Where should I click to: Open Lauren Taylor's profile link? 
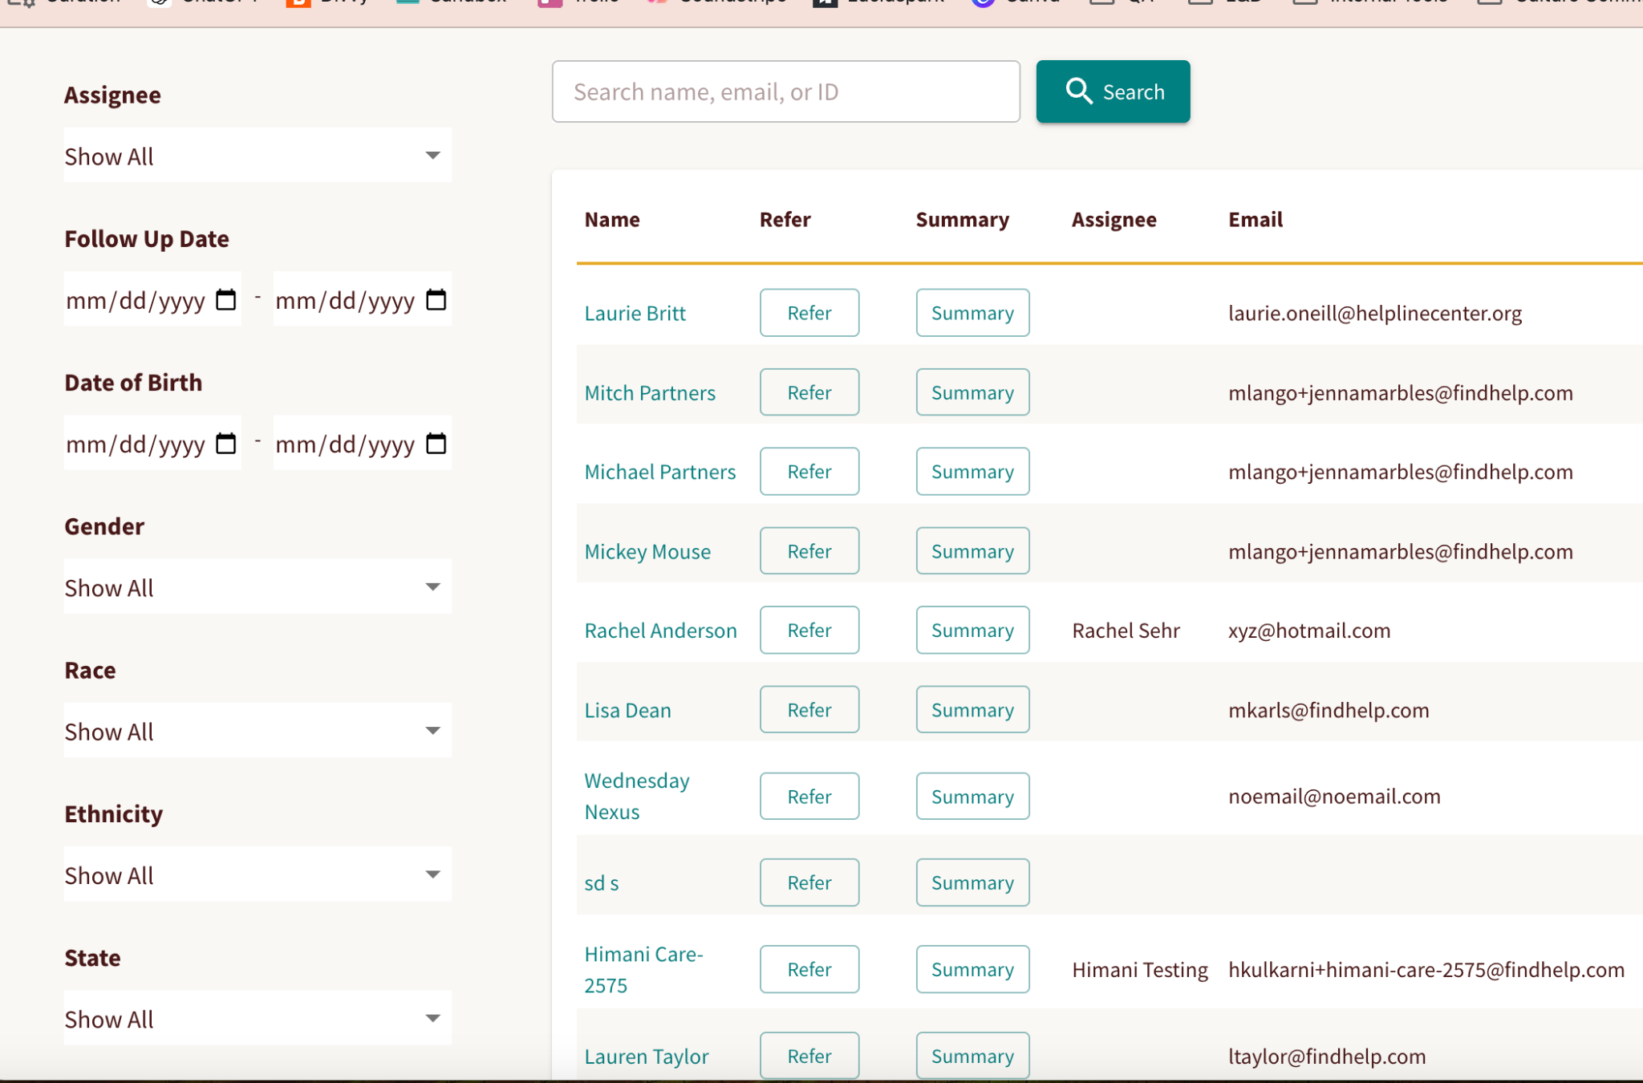[x=646, y=1056]
